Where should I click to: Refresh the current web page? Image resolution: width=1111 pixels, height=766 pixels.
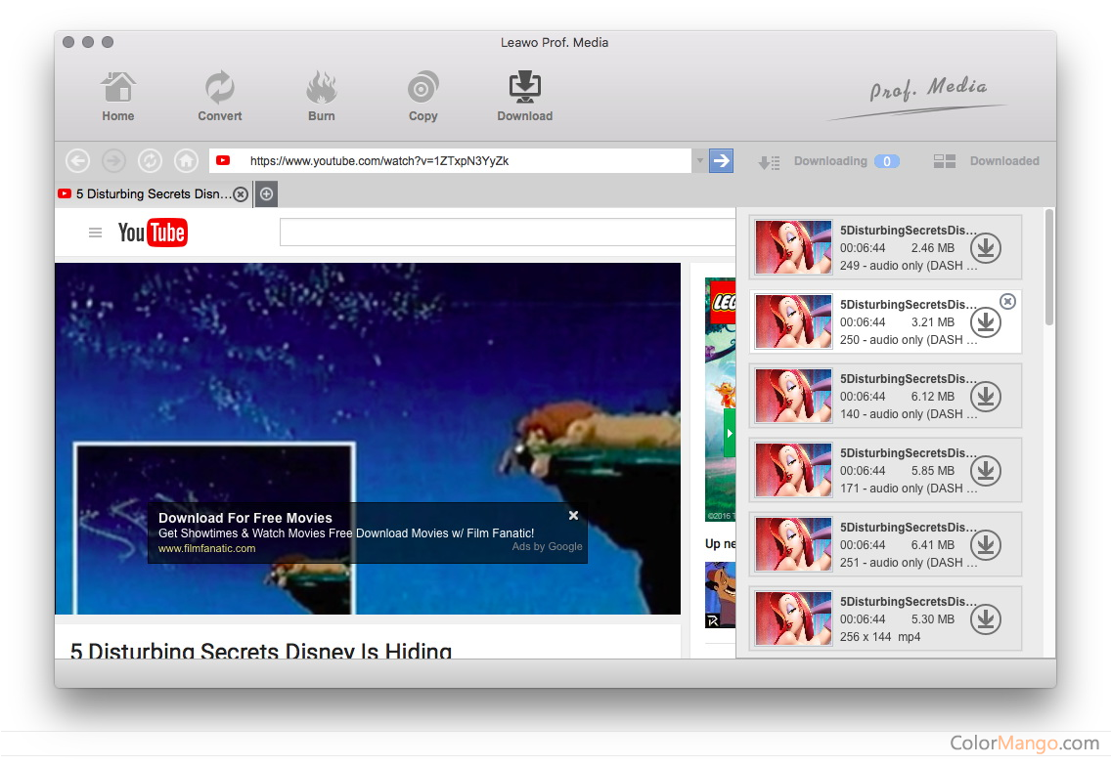[x=150, y=161]
